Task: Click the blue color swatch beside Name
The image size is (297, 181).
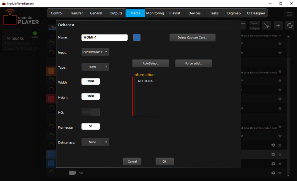Action: (x=137, y=37)
